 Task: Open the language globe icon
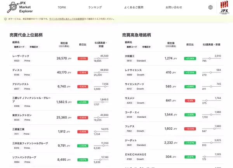pyautogui.click(x=210, y=7)
